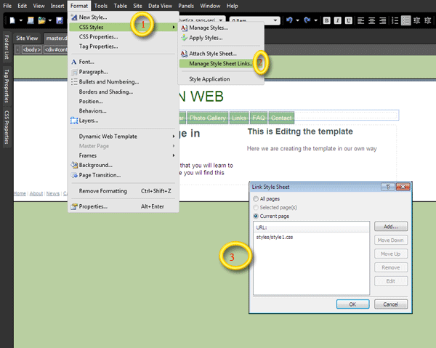Select Bullets and Numbering menu item
Screen dimensions: 436x348
pos(124,81)
